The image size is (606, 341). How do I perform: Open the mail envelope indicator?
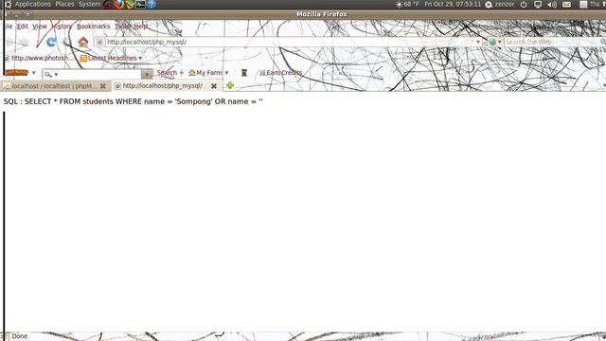[566, 4]
